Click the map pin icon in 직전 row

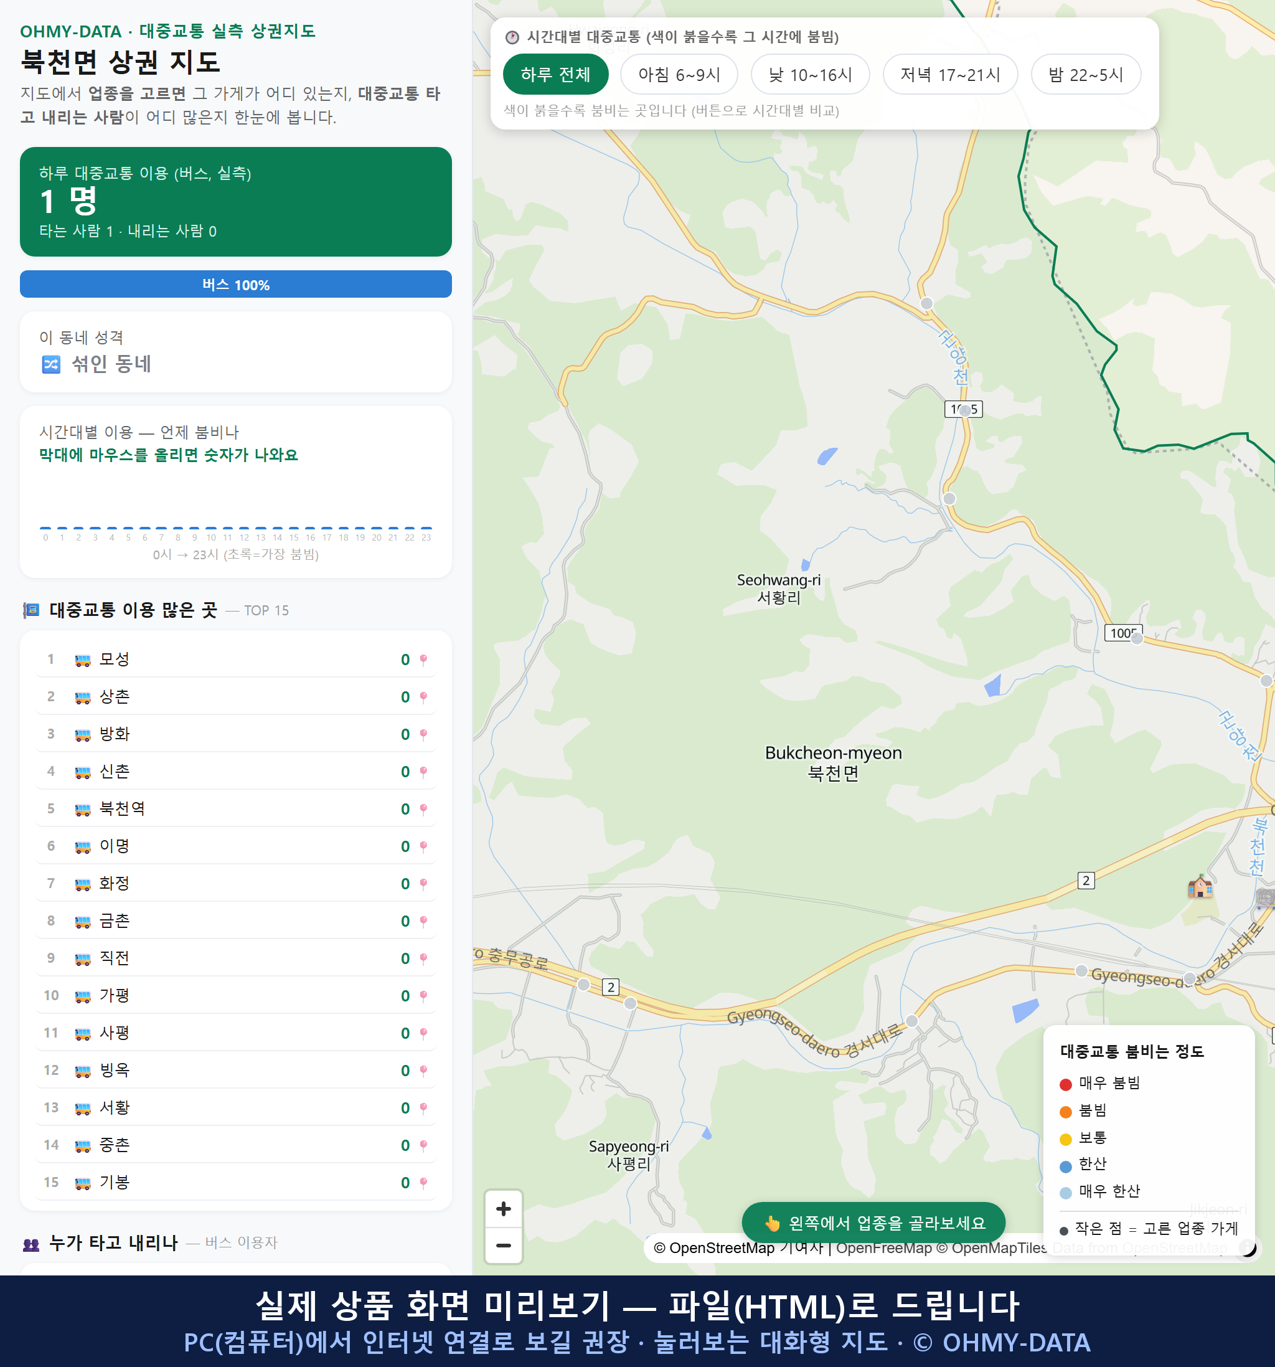(423, 958)
